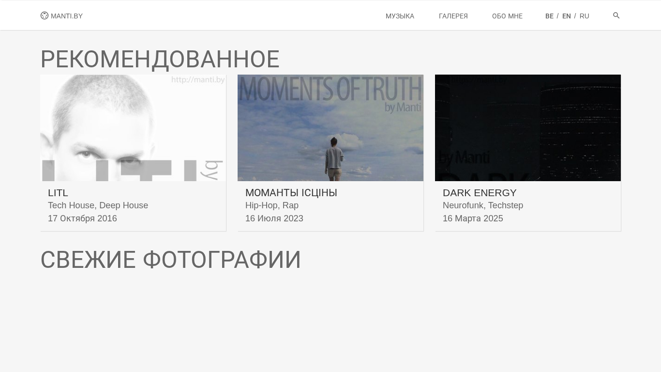Select the Neurofunk, Techstep genre text
This screenshot has width=661, height=372.
click(483, 205)
